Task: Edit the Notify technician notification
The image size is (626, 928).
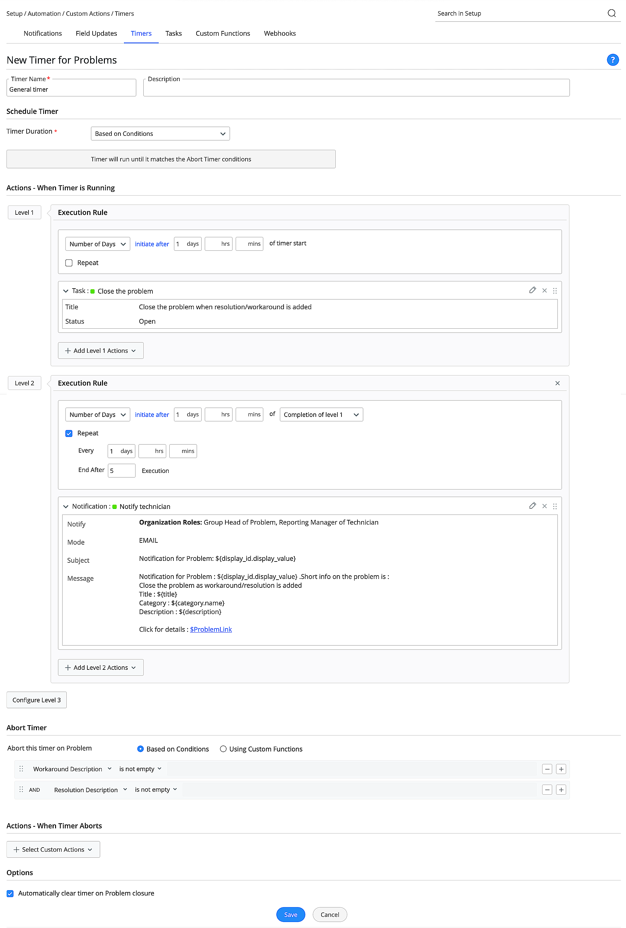Action: click(x=532, y=506)
